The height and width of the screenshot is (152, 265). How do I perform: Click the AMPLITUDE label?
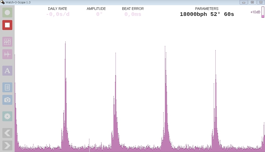tap(96, 9)
